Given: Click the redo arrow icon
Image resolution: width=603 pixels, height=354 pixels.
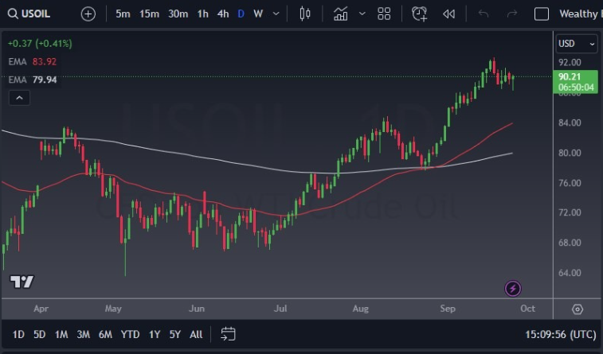Looking at the screenshot, I should tap(511, 14).
